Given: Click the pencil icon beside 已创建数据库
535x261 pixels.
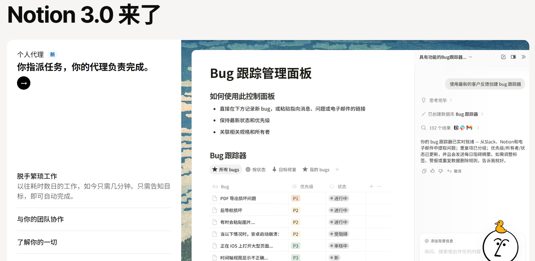Looking at the screenshot, I should 424,114.
